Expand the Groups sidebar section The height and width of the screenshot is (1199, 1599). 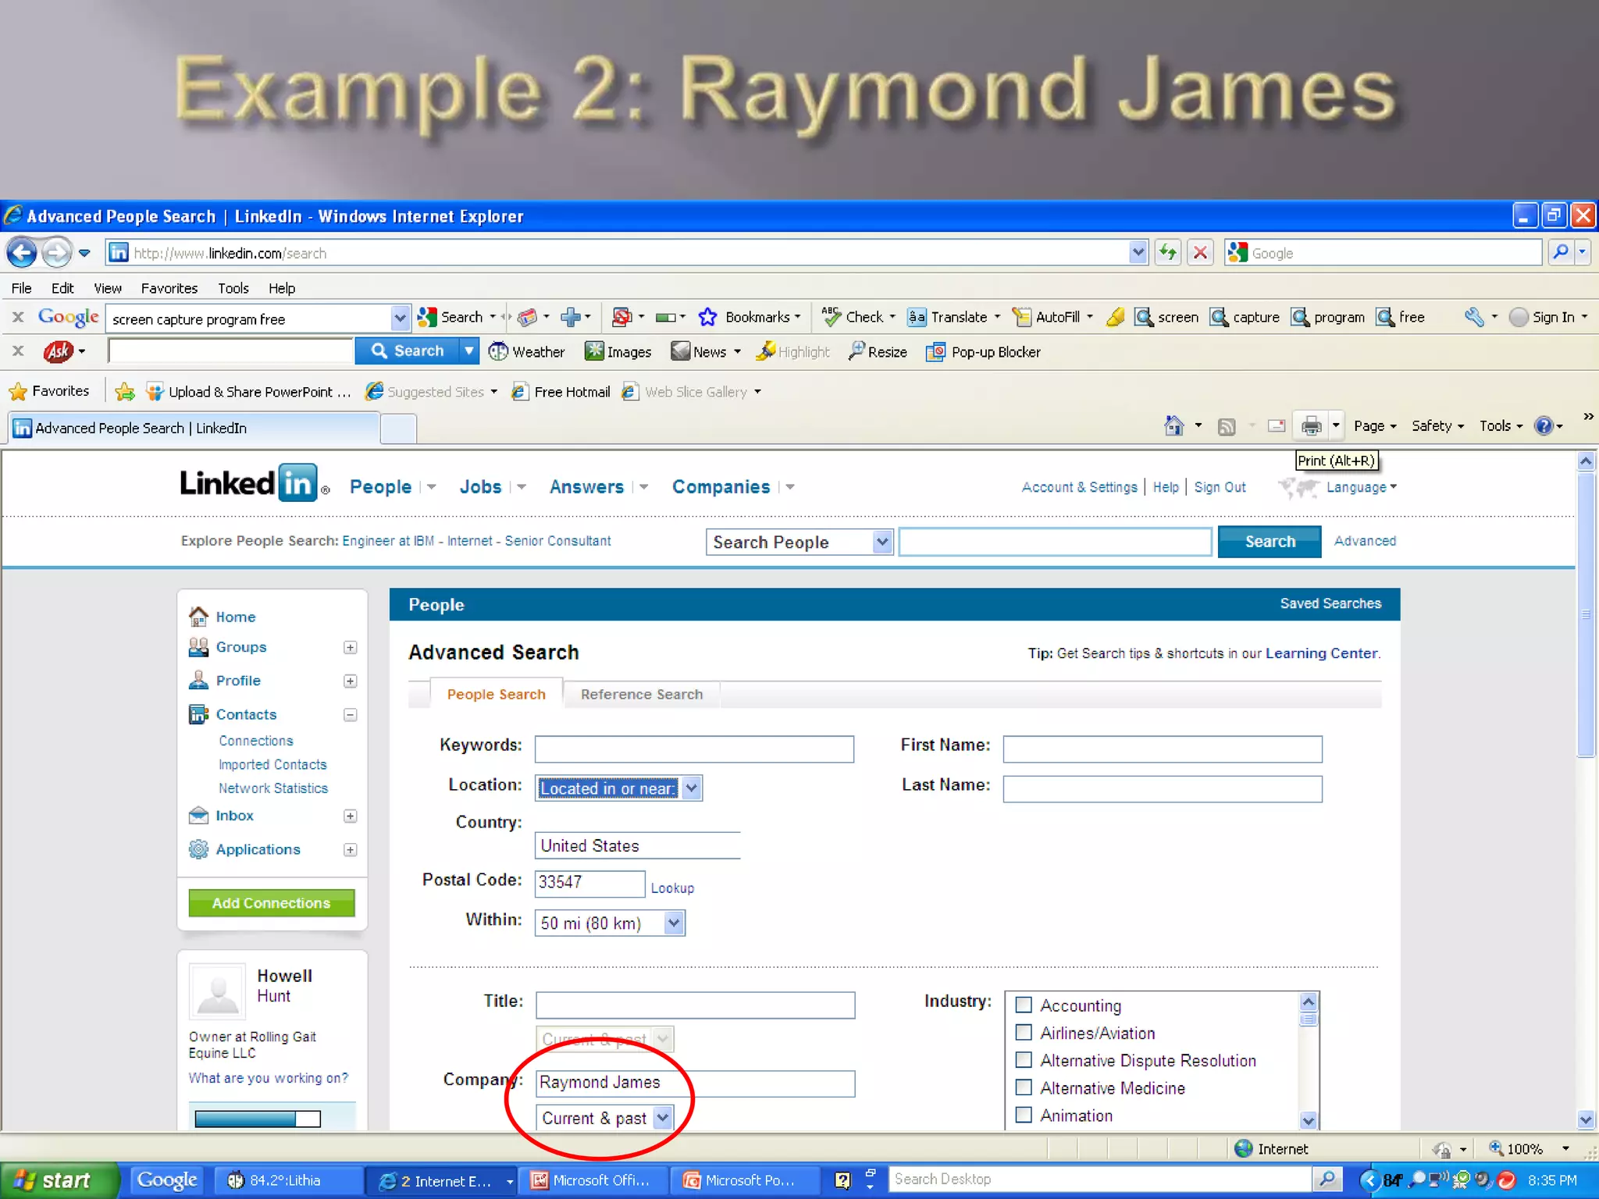tap(351, 647)
